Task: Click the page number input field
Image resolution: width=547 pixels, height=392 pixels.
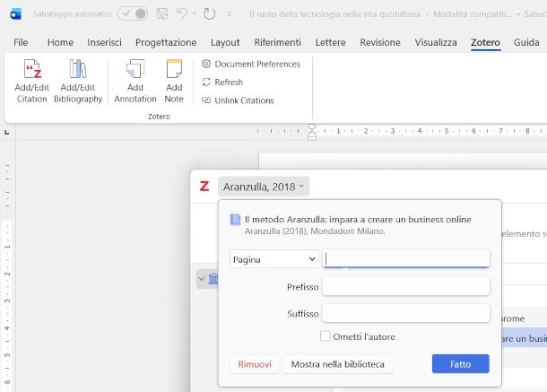Action: point(405,258)
